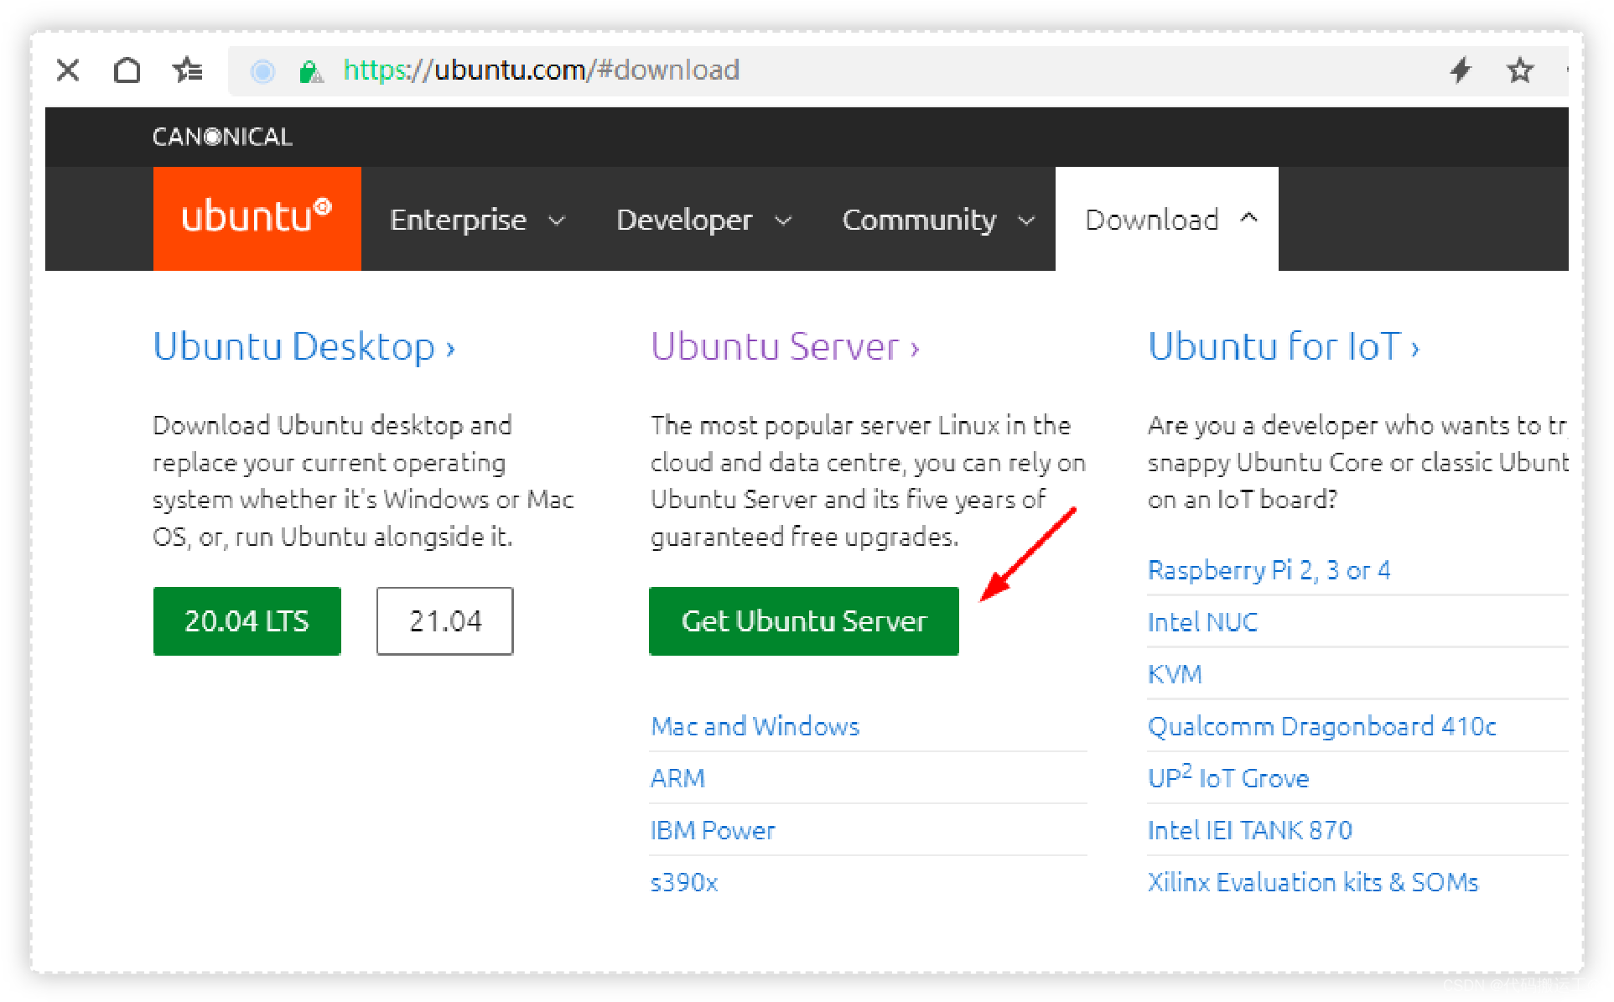Download the 20.04 LTS desktop version
This screenshot has height=1002, width=1614.
point(247,621)
